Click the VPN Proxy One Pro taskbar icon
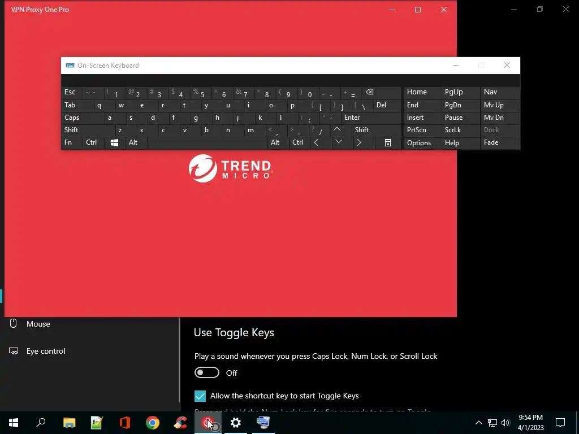This screenshot has width=579, height=434. 208,423
